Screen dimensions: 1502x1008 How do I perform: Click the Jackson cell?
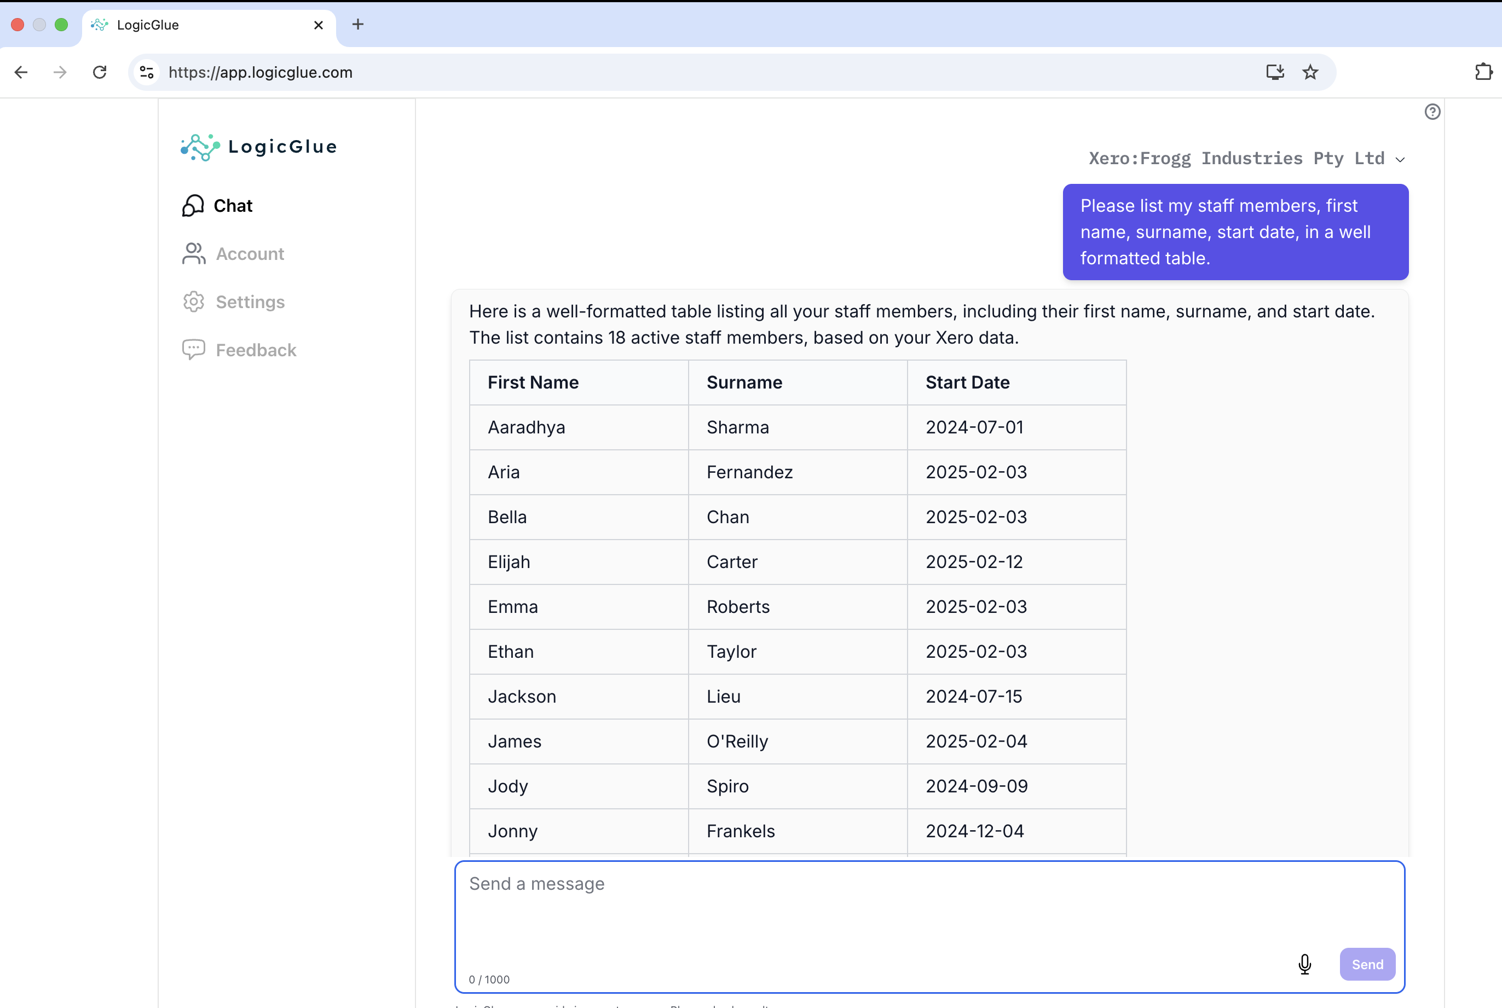579,697
